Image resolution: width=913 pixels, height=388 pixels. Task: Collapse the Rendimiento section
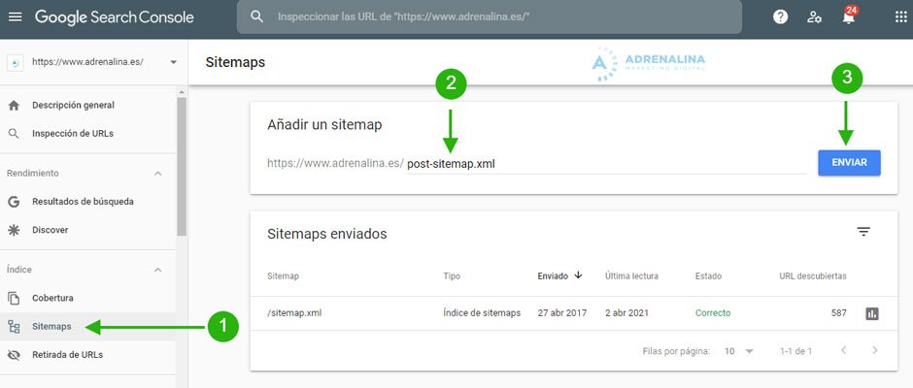click(x=157, y=174)
